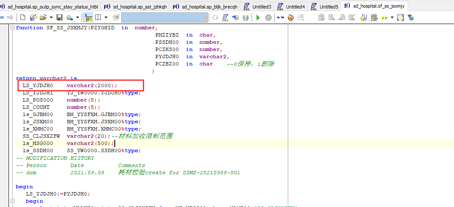Click the PCZBZ00 parameter
454x207 pixels.
coord(167,64)
